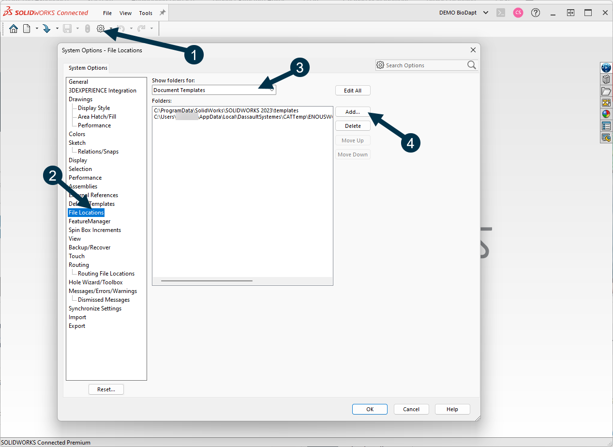Screen dimensions: 613x447
Task: Open the command prompt console icon
Action: pyautogui.click(x=501, y=13)
